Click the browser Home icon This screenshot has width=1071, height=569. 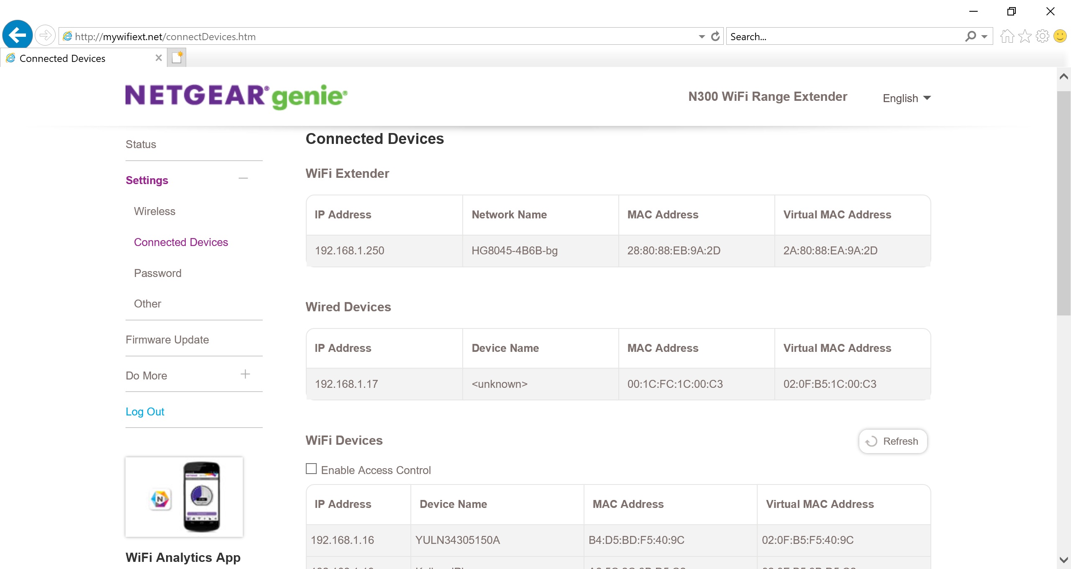(1007, 36)
